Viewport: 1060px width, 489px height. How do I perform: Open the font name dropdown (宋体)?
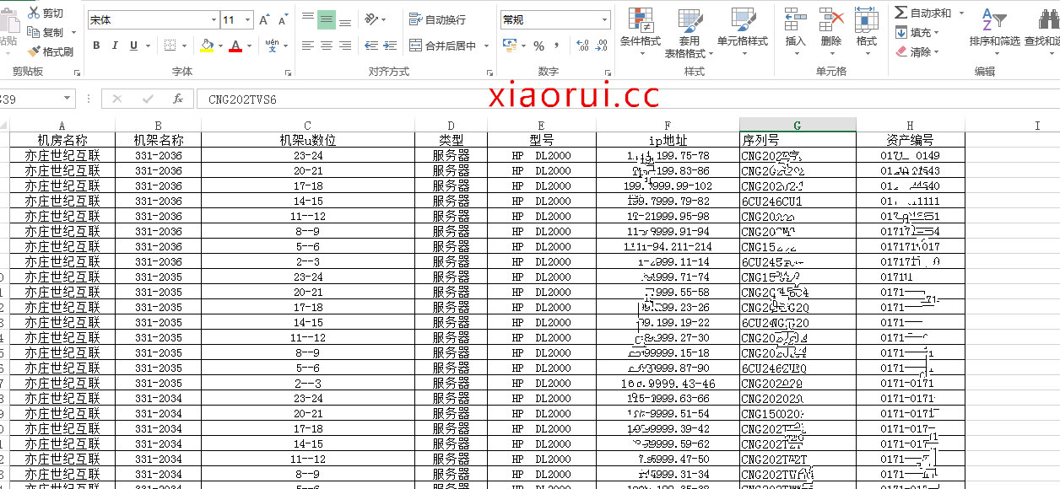point(214,19)
